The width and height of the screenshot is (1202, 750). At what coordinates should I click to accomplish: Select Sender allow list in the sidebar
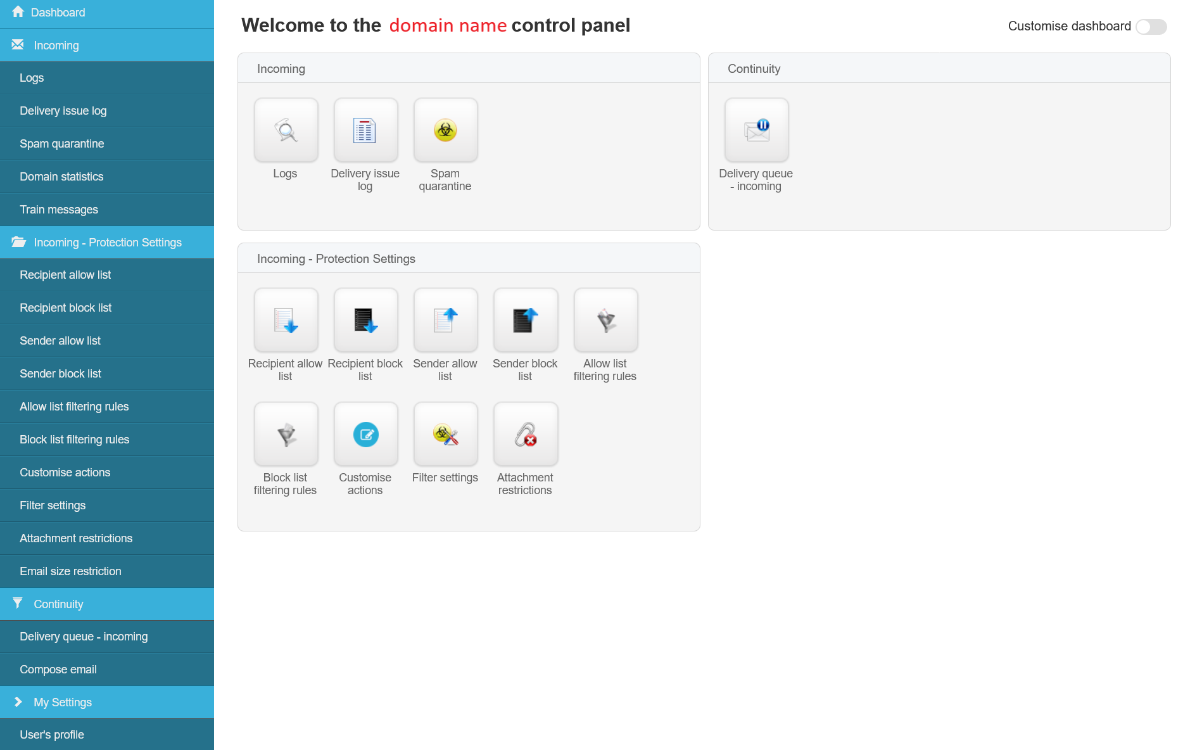coord(107,341)
